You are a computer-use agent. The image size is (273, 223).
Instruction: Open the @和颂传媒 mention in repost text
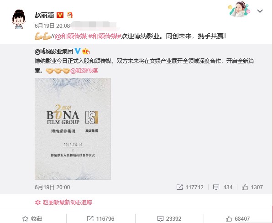(71, 36)
